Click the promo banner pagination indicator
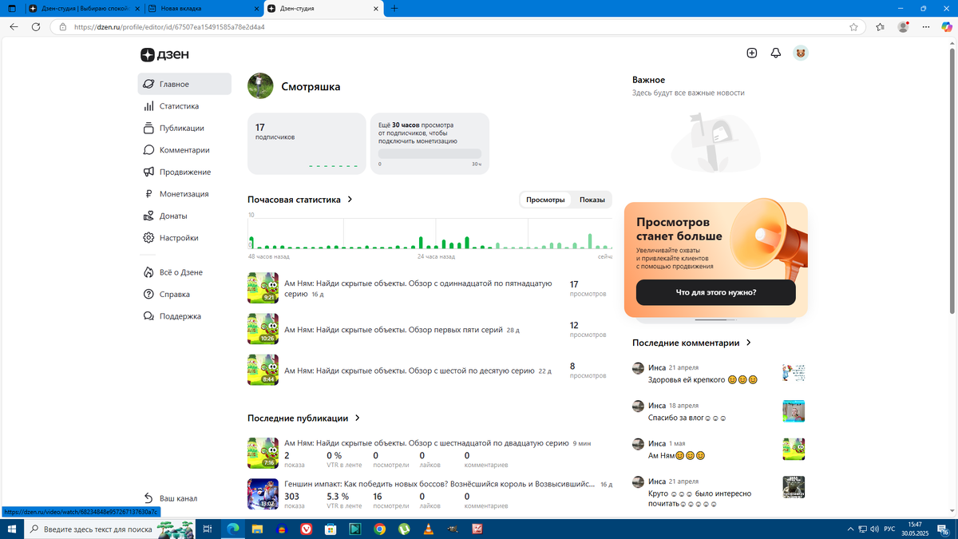 click(715, 319)
